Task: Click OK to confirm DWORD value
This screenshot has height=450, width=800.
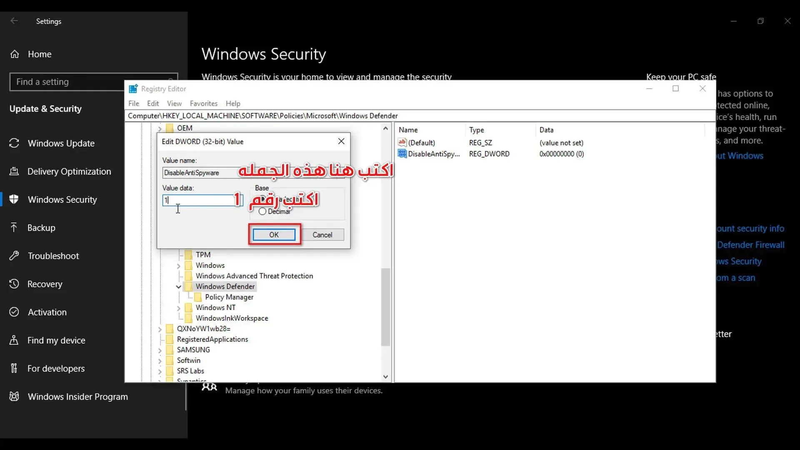Action: click(274, 235)
